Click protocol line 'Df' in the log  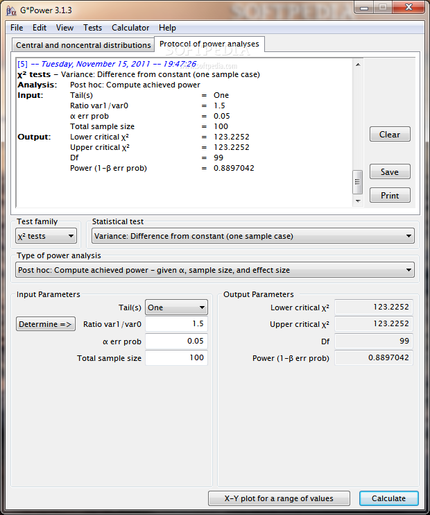point(74,158)
